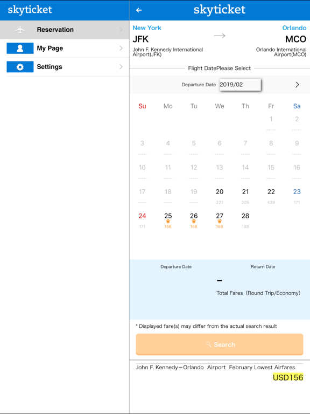Expand Reservation menu chevron

(121, 30)
